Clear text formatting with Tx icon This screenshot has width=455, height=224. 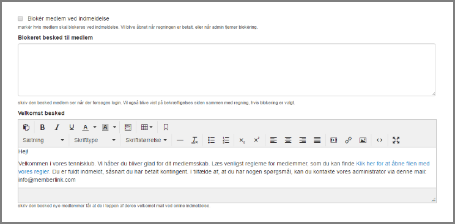[x=194, y=140]
